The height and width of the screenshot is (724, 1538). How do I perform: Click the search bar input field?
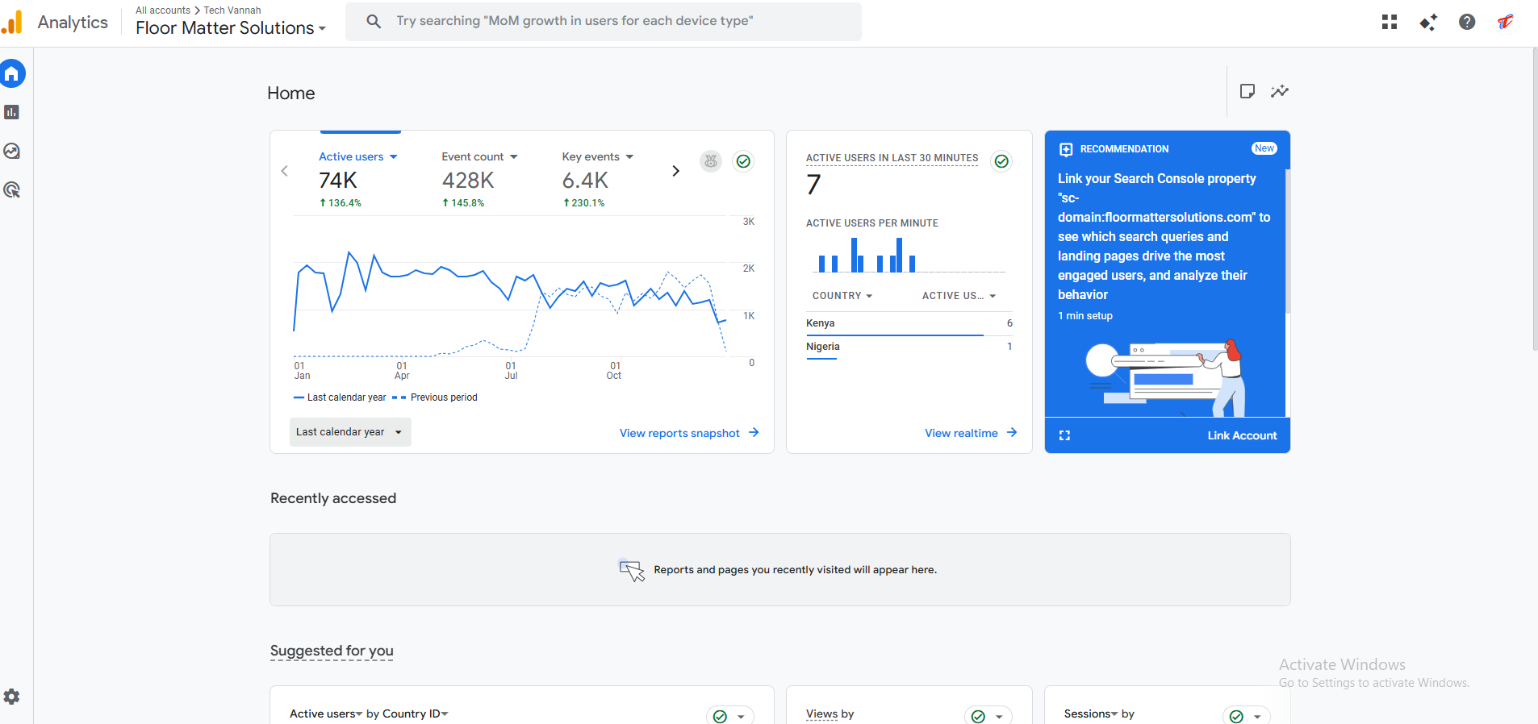pos(603,21)
